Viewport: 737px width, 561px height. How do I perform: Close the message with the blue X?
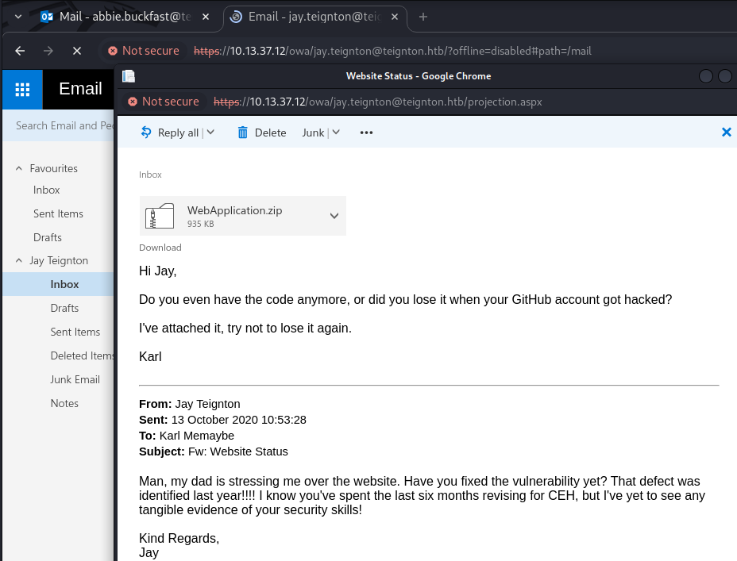[x=726, y=133]
